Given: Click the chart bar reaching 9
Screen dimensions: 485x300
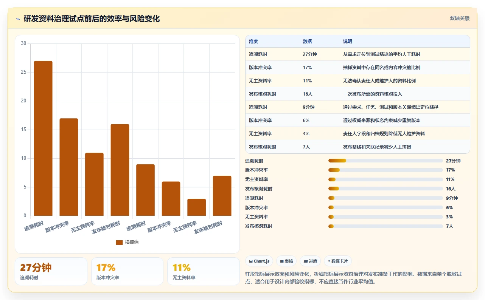Looking at the screenshot, I should click(x=145, y=190).
